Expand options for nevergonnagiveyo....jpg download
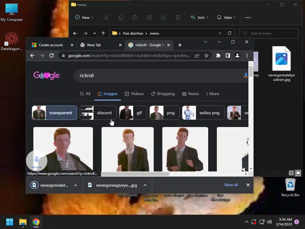This screenshot has width=305, height=229. (145, 185)
